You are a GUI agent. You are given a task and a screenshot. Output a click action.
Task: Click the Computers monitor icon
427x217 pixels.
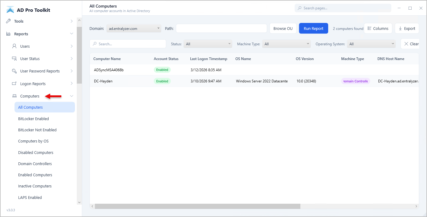15,96
